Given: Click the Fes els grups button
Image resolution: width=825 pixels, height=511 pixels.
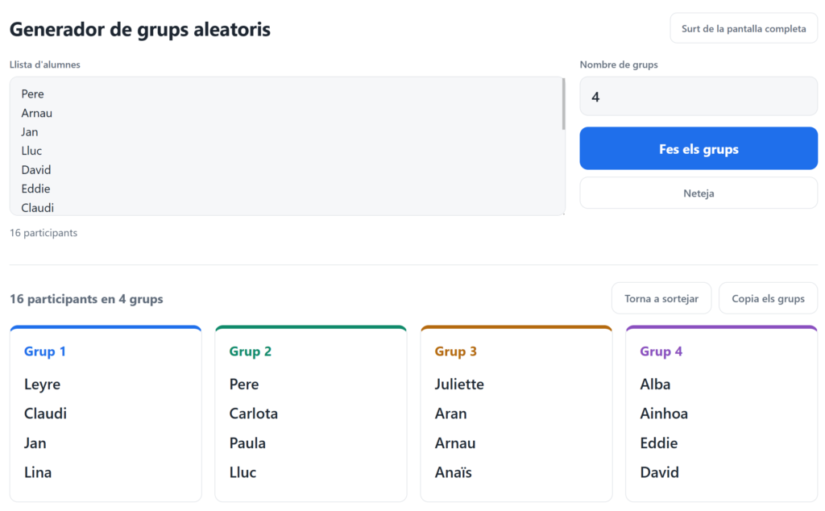Looking at the screenshot, I should coord(699,148).
